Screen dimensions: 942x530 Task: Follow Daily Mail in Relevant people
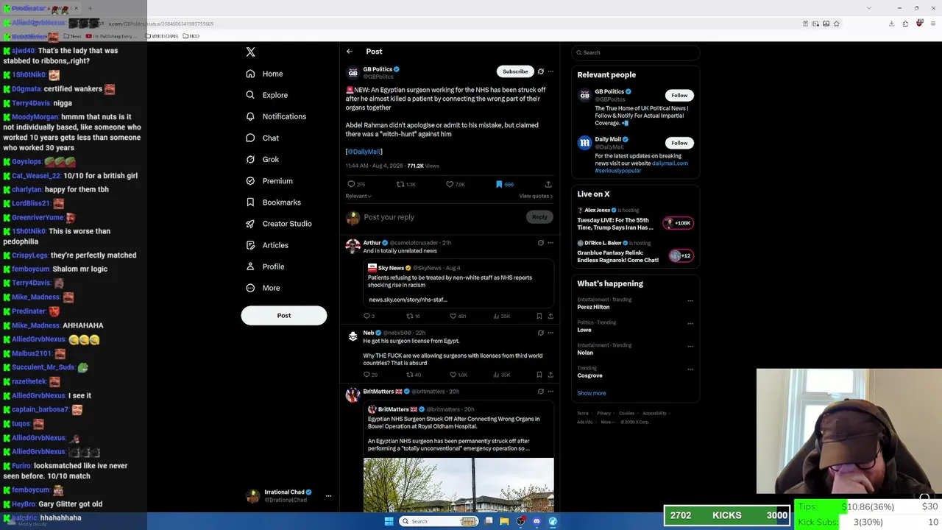[x=679, y=143]
